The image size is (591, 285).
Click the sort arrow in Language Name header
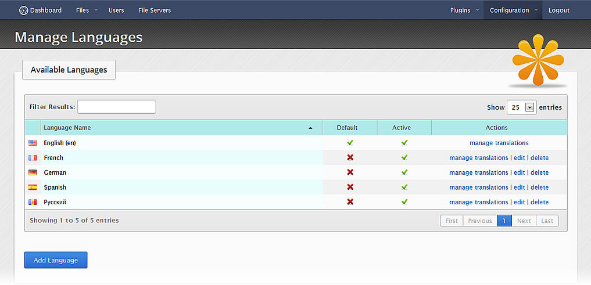(x=310, y=128)
